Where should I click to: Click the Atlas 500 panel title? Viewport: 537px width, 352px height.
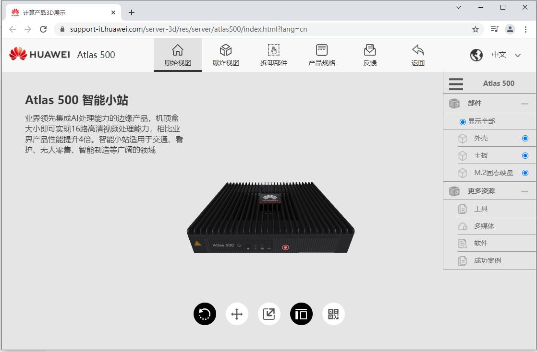tap(499, 83)
